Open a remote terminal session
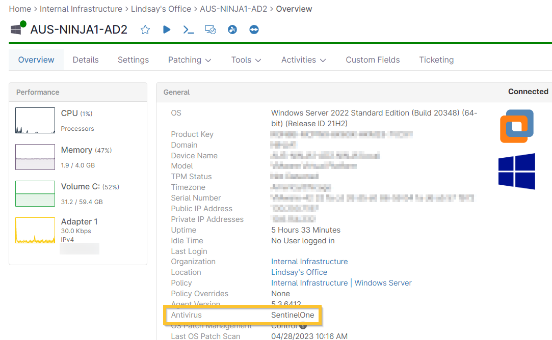This screenshot has height=340, width=552. [188, 30]
